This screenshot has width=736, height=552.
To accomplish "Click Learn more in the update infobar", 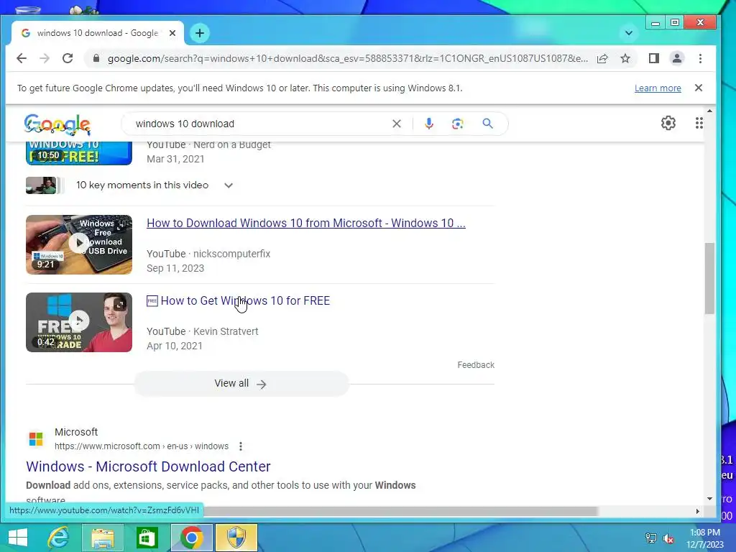I will pos(658,88).
